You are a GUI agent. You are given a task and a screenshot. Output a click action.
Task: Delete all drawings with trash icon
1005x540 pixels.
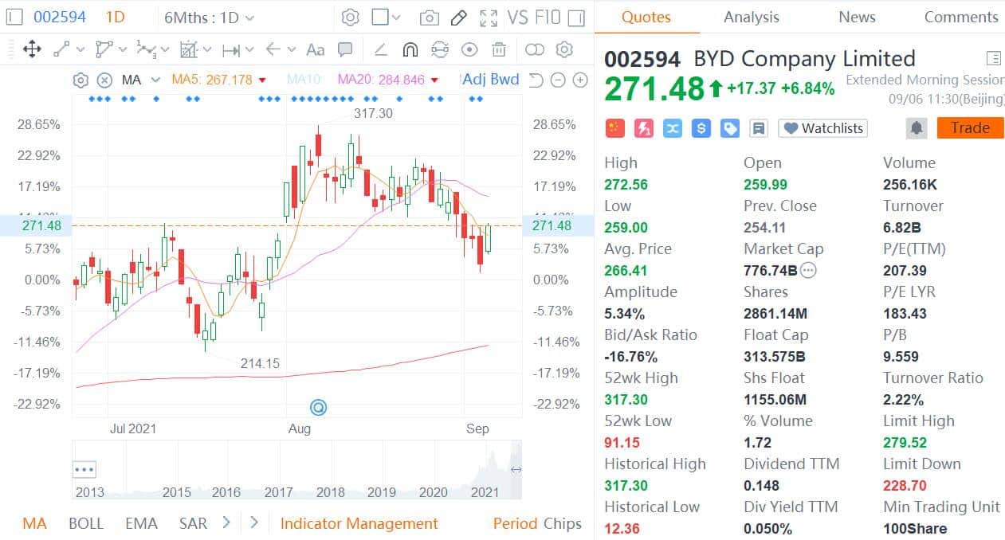(499, 49)
